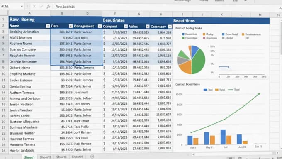The height and width of the screenshot is (159, 282).
Task: Select column M header
Action: click(260, 15)
